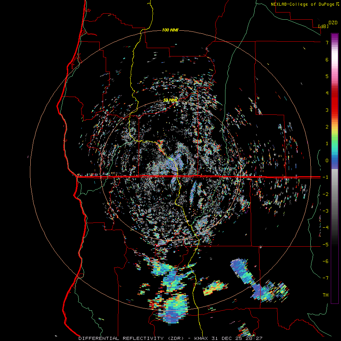Click the positive 3 tick label on scale

(327, 110)
